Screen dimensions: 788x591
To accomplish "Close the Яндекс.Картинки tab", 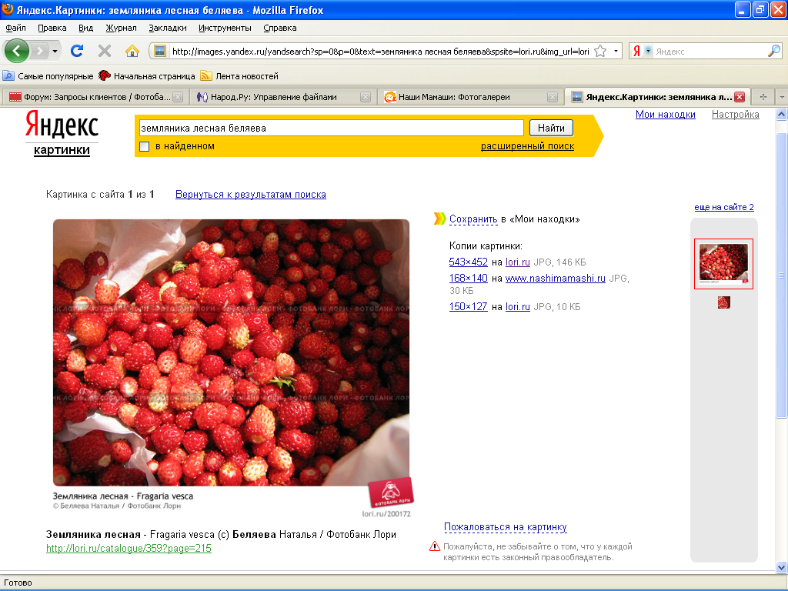I will click(x=740, y=97).
